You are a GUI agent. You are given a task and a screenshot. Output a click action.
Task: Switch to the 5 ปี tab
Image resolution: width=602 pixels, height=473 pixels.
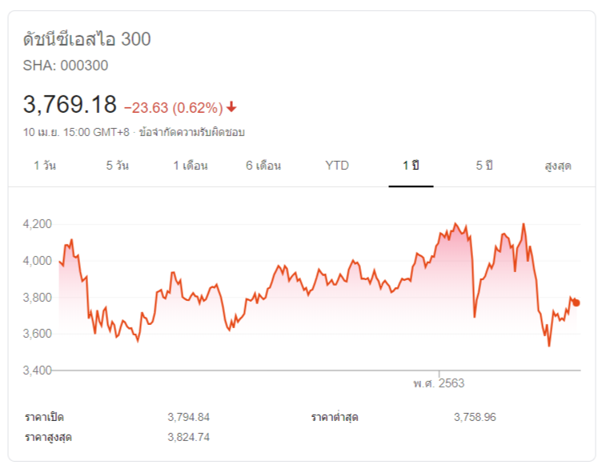[x=484, y=166]
